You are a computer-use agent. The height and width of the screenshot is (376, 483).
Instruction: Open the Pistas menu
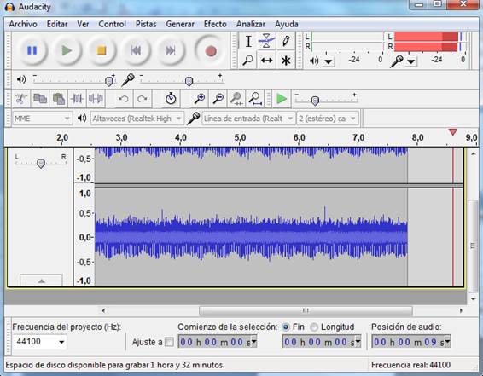[x=146, y=24]
